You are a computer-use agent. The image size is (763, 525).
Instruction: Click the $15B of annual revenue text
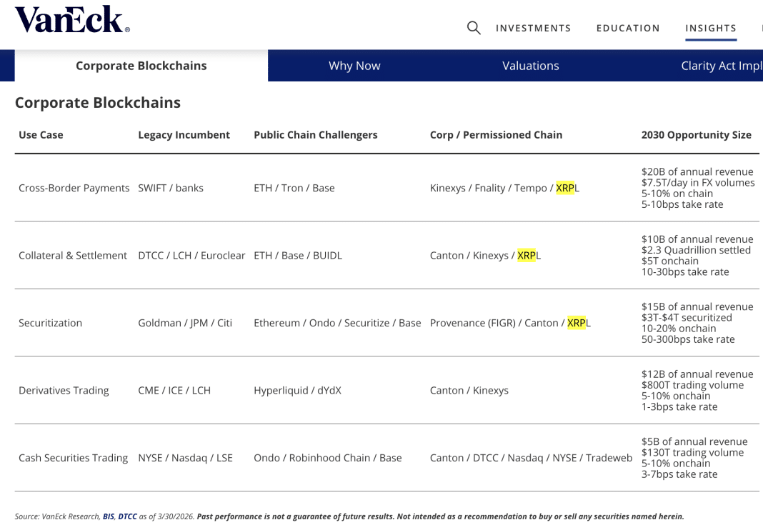697,306
